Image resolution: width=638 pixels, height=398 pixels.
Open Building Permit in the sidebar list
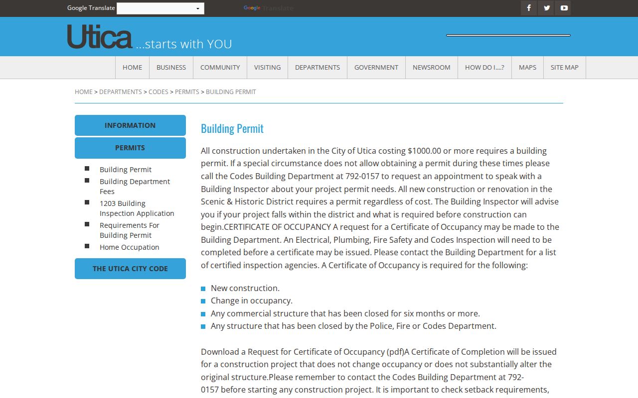(x=126, y=170)
